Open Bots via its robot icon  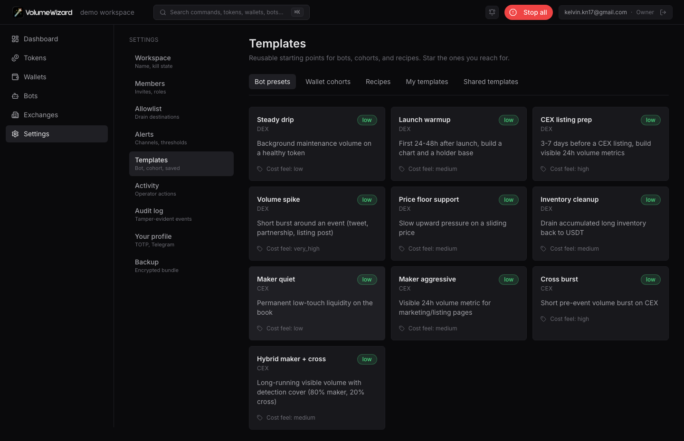(x=15, y=96)
